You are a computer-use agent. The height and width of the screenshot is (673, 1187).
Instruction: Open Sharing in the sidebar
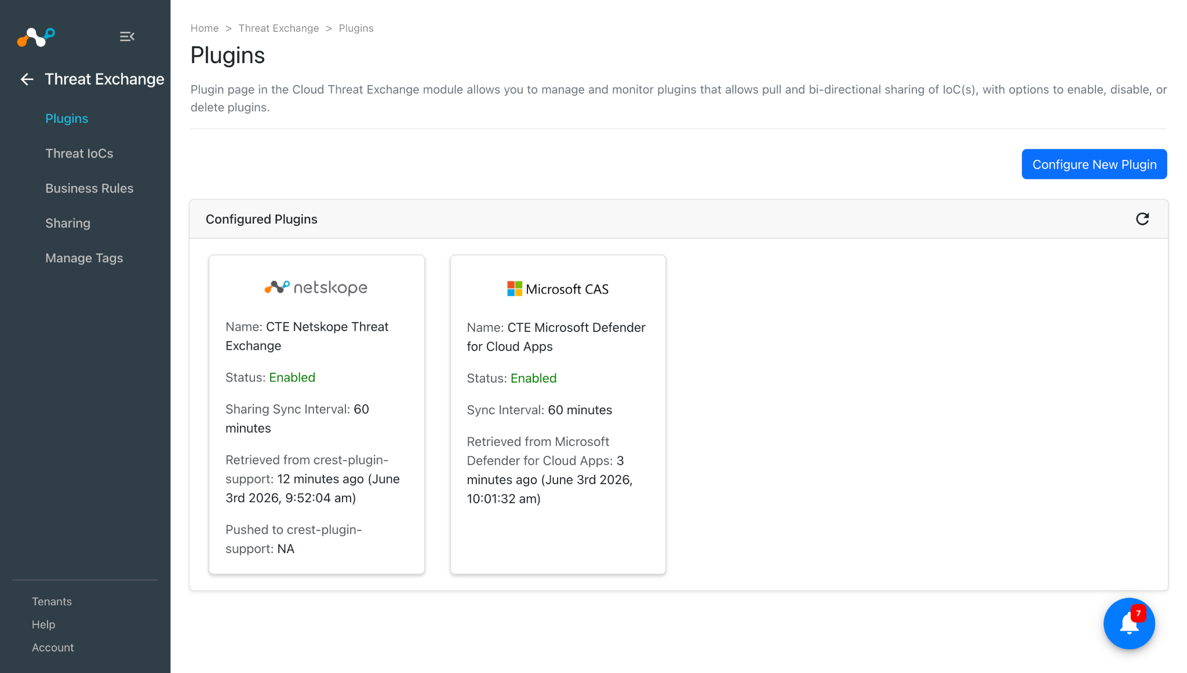(68, 223)
